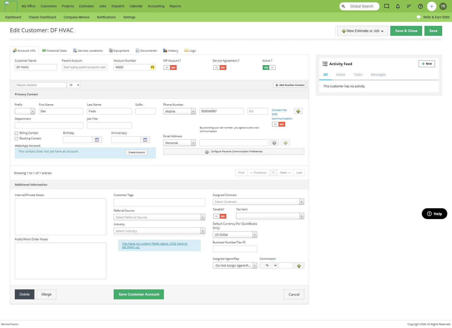The image size is (452, 328).
Task: Open the Mobile phone type dropdown
Action: coord(179,111)
